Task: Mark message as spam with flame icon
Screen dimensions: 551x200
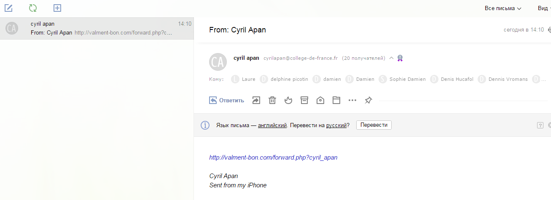Action: (x=288, y=100)
